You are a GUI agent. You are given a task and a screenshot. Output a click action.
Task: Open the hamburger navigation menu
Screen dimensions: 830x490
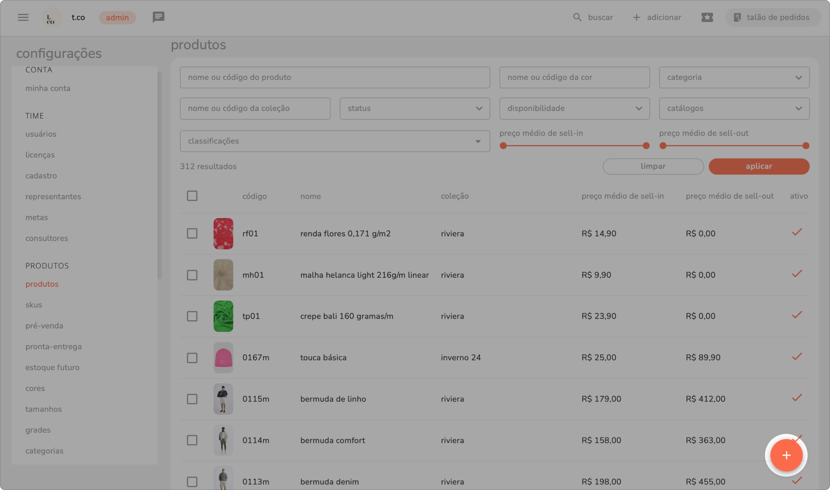coord(23,17)
